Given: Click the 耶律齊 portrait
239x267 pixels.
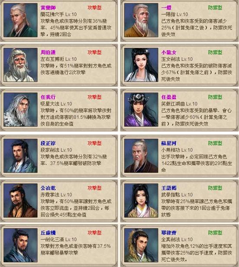Looking at the screenshot, I should [141, 245].
